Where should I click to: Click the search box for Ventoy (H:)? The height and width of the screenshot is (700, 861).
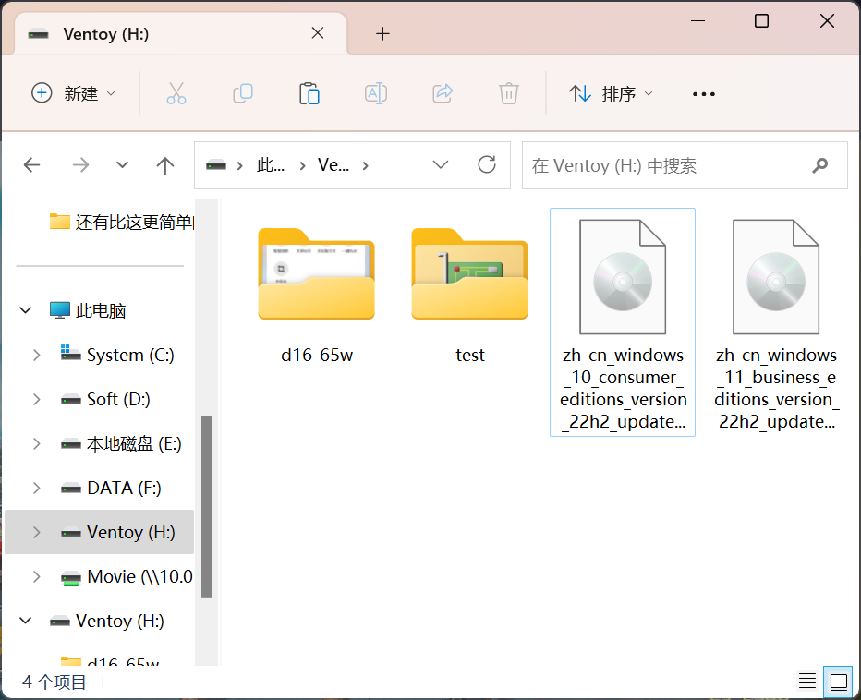click(685, 165)
